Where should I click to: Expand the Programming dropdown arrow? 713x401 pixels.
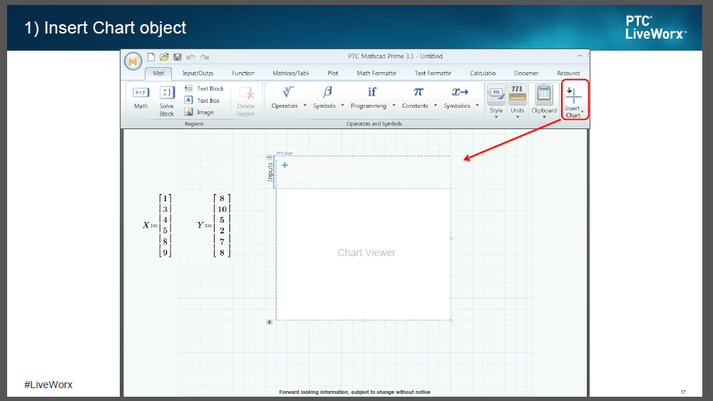pyautogui.click(x=394, y=106)
